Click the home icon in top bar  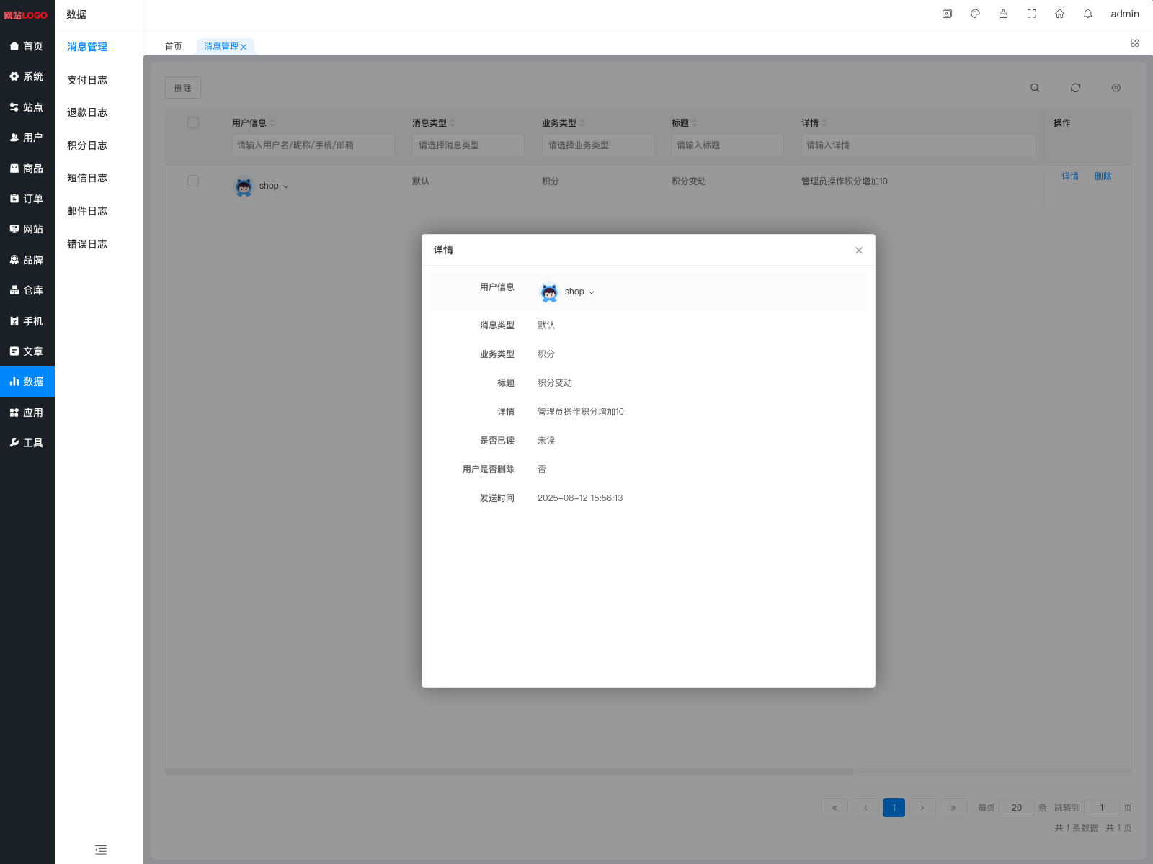pyautogui.click(x=1059, y=14)
